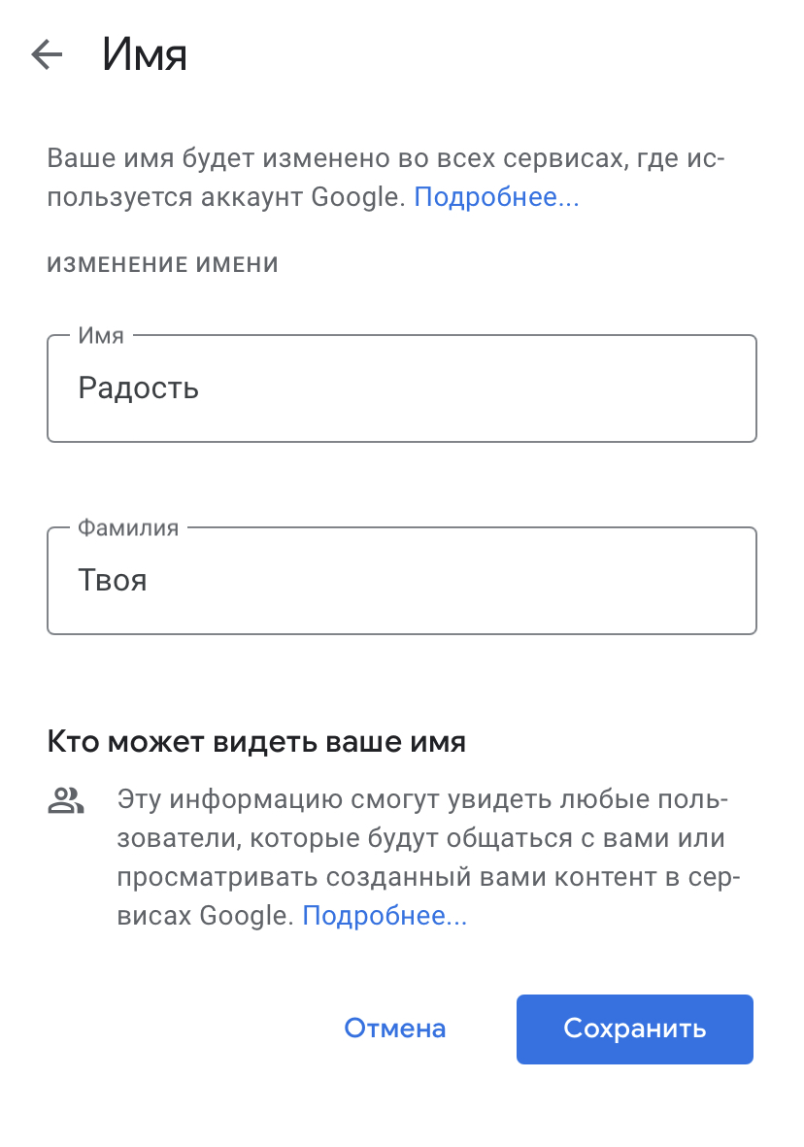Place cursor in the Радость text
The image size is (804, 1147).
tap(139, 388)
